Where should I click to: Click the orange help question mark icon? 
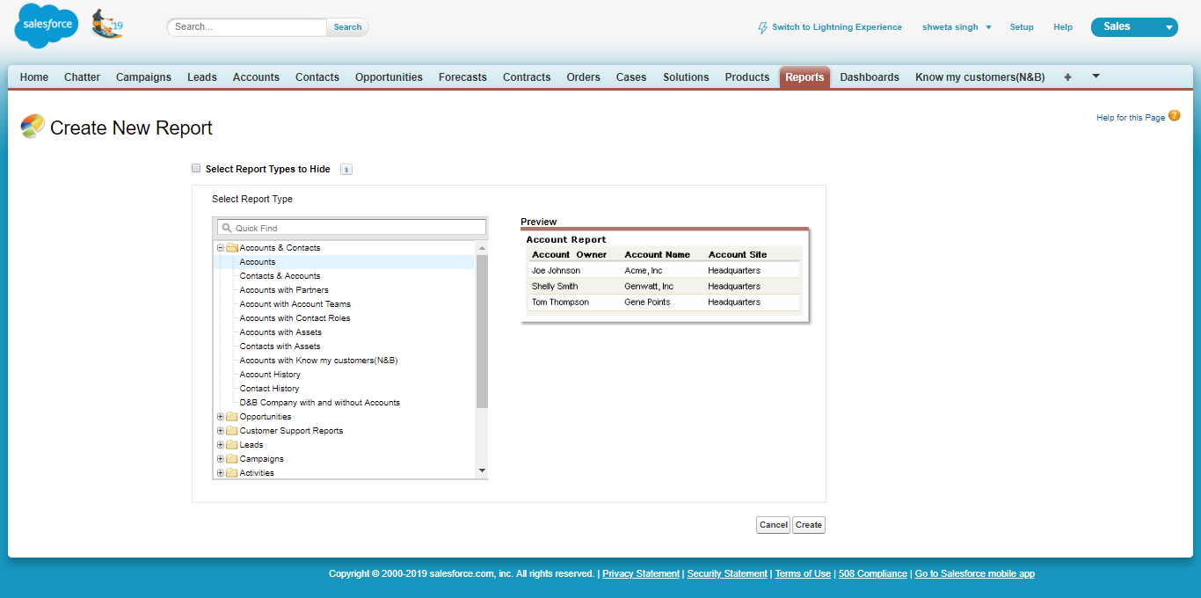pos(1175,115)
